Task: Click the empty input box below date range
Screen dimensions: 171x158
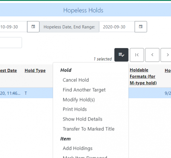Action: (11, 43)
